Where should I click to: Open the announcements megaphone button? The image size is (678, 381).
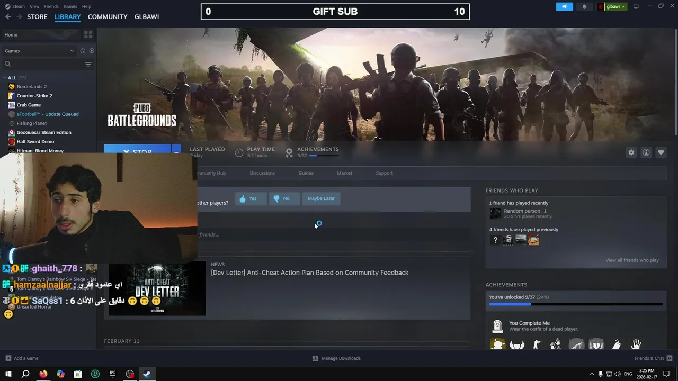tap(565, 7)
